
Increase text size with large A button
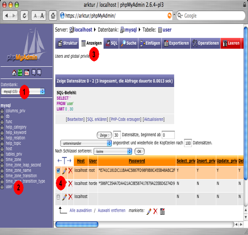pyautogui.click(x=42, y=16)
